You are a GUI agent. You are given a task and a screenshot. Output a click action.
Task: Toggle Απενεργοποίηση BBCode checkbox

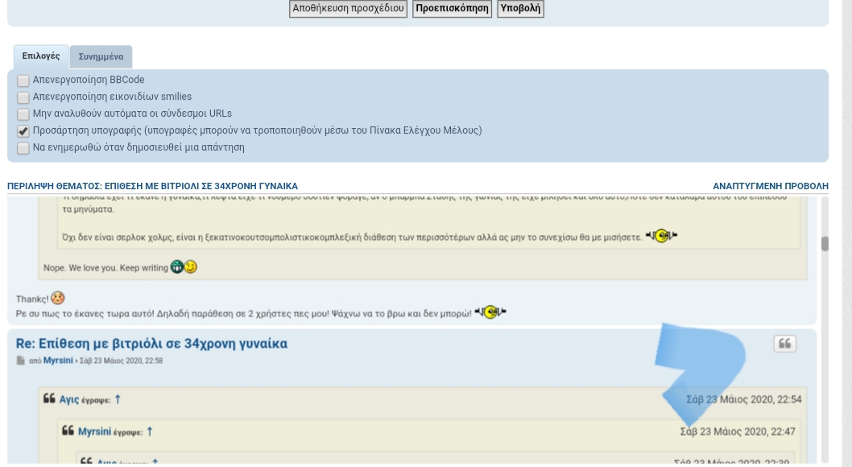pyautogui.click(x=23, y=81)
